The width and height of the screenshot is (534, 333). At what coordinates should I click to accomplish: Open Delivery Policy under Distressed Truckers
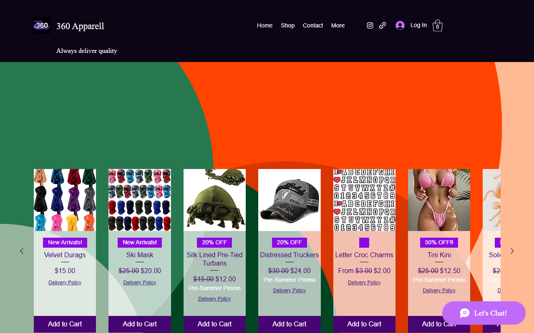click(290, 291)
